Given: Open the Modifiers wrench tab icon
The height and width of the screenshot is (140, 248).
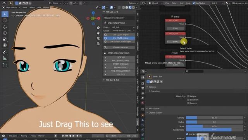Looking at the screenshot, I should click(143, 120).
